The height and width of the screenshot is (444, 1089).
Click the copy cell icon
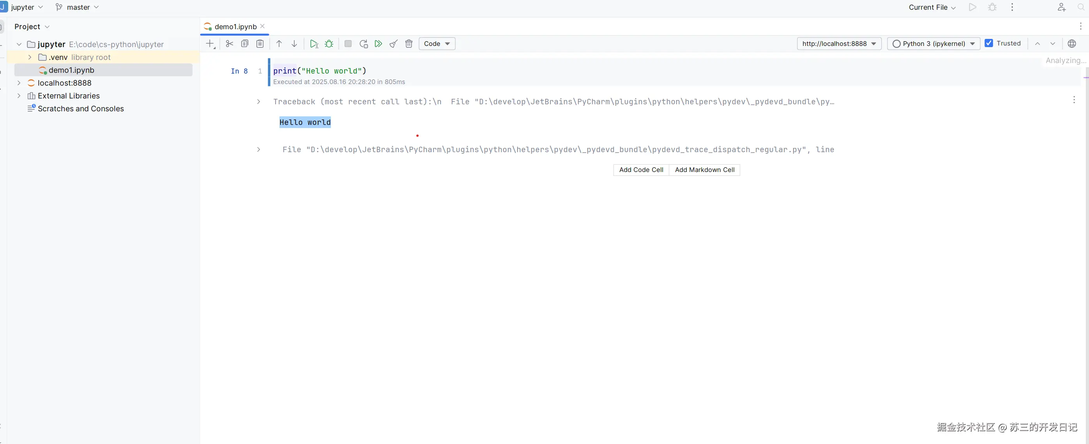point(245,44)
